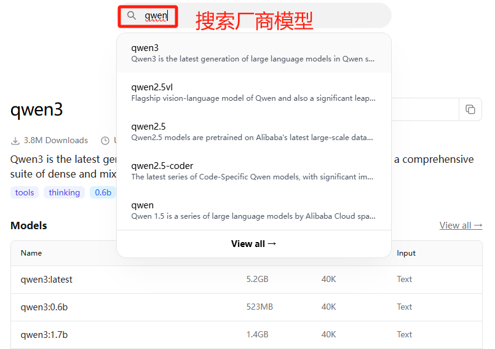Viewport: 495px width, 349px height.
Task: Click Text input in qwen3:latest row
Action: pos(405,280)
